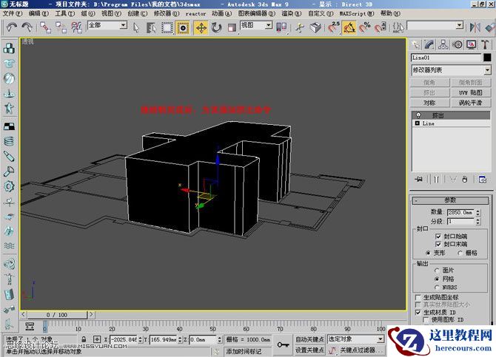
Task: Click the Line01 object color swatch
Action: tap(487, 58)
